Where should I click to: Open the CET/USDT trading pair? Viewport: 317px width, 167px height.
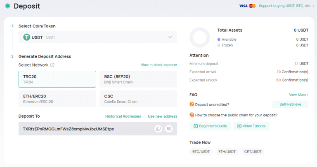point(253,152)
